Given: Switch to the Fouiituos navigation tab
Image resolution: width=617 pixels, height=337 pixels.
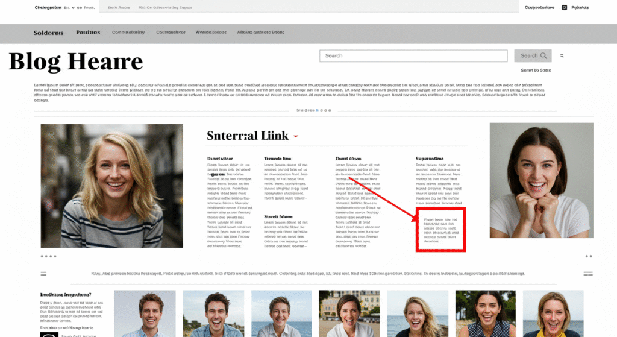Looking at the screenshot, I should pyautogui.click(x=88, y=33).
